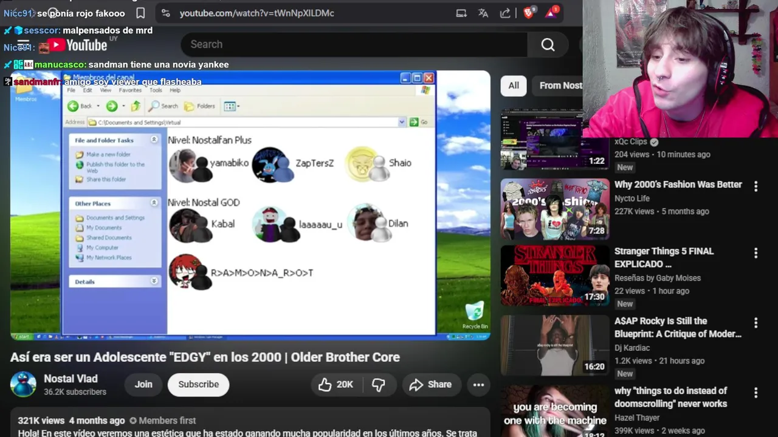
Task: Click Share this folder link
Action: tap(106, 179)
